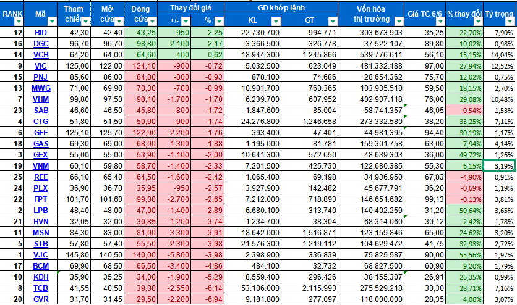Open the Giá TC 6/6 filter dropdown
This screenshot has height=305, width=517.
440,22
